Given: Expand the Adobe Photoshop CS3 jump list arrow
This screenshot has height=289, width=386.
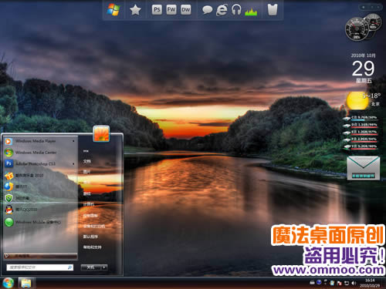Looking at the screenshot, I should click(x=73, y=164).
